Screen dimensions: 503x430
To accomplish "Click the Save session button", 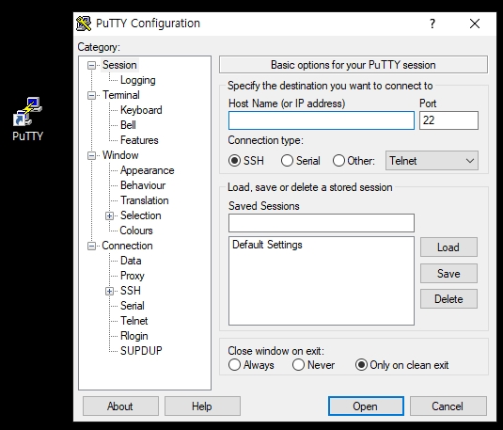I will click(x=448, y=274).
